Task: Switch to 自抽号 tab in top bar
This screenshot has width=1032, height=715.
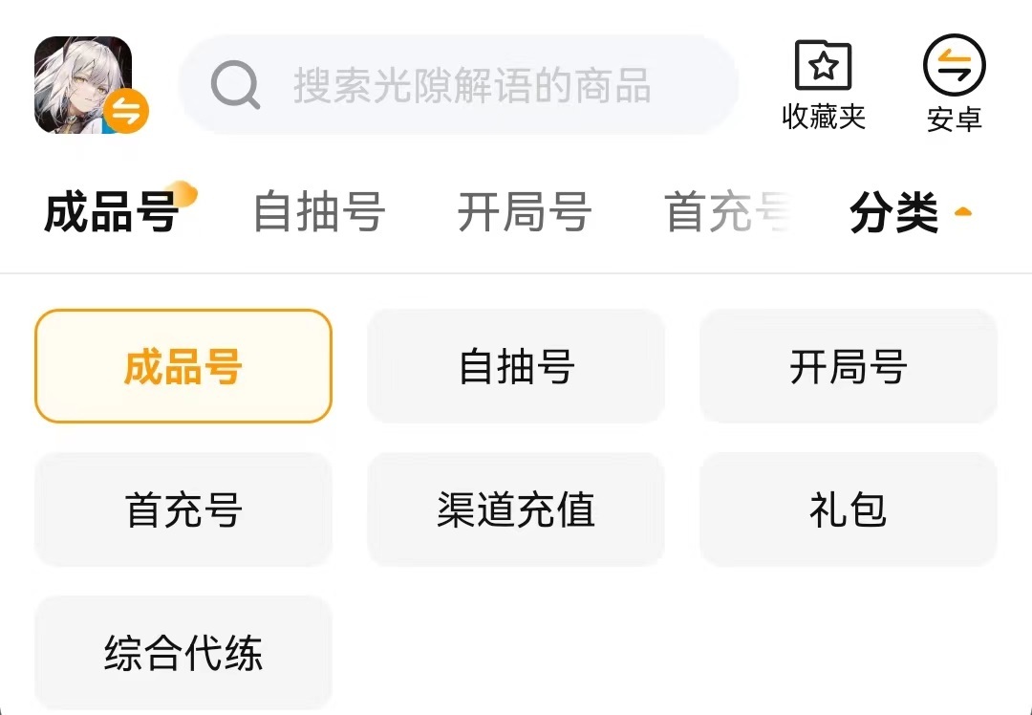Action: [319, 211]
